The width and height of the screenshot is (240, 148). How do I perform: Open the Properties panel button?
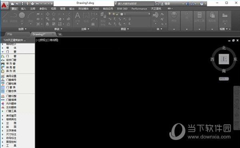(174, 21)
